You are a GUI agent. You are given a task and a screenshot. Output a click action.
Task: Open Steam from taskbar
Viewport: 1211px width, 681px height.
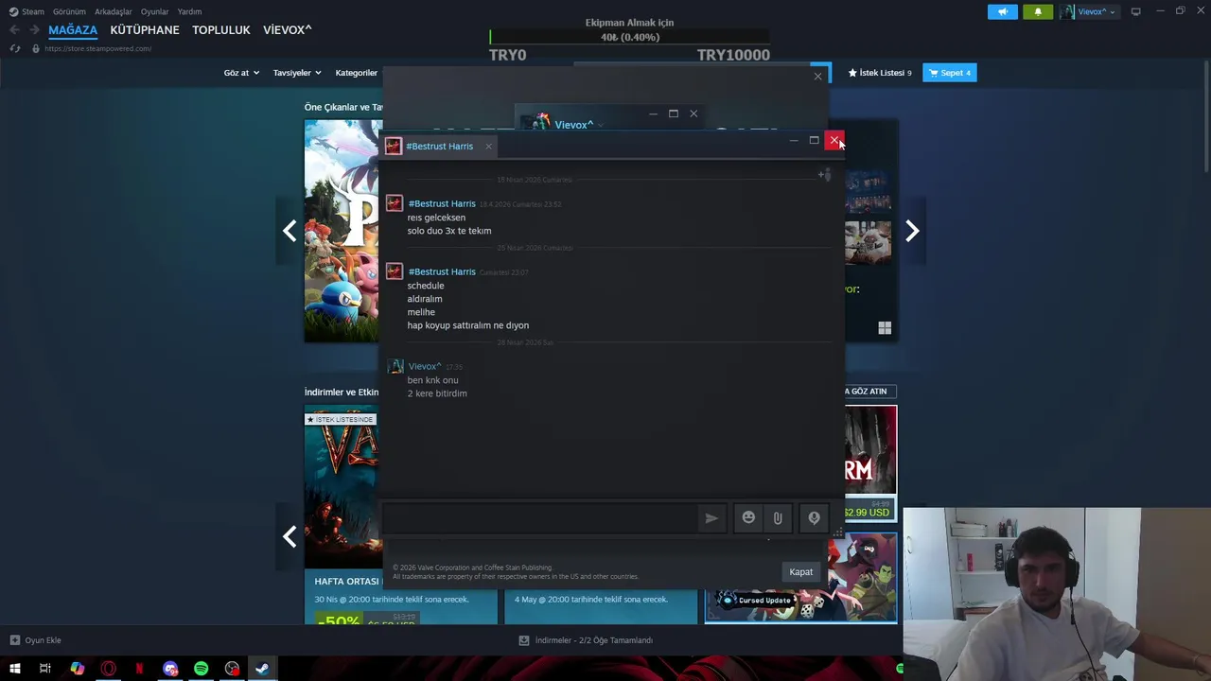point(262,669)
